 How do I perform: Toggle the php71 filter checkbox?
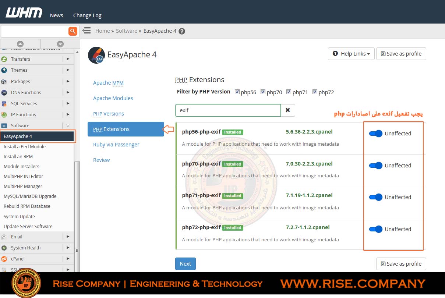point(289,92)
